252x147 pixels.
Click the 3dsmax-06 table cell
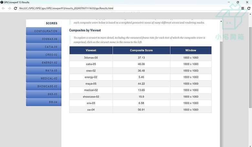[x=91, y=58]
